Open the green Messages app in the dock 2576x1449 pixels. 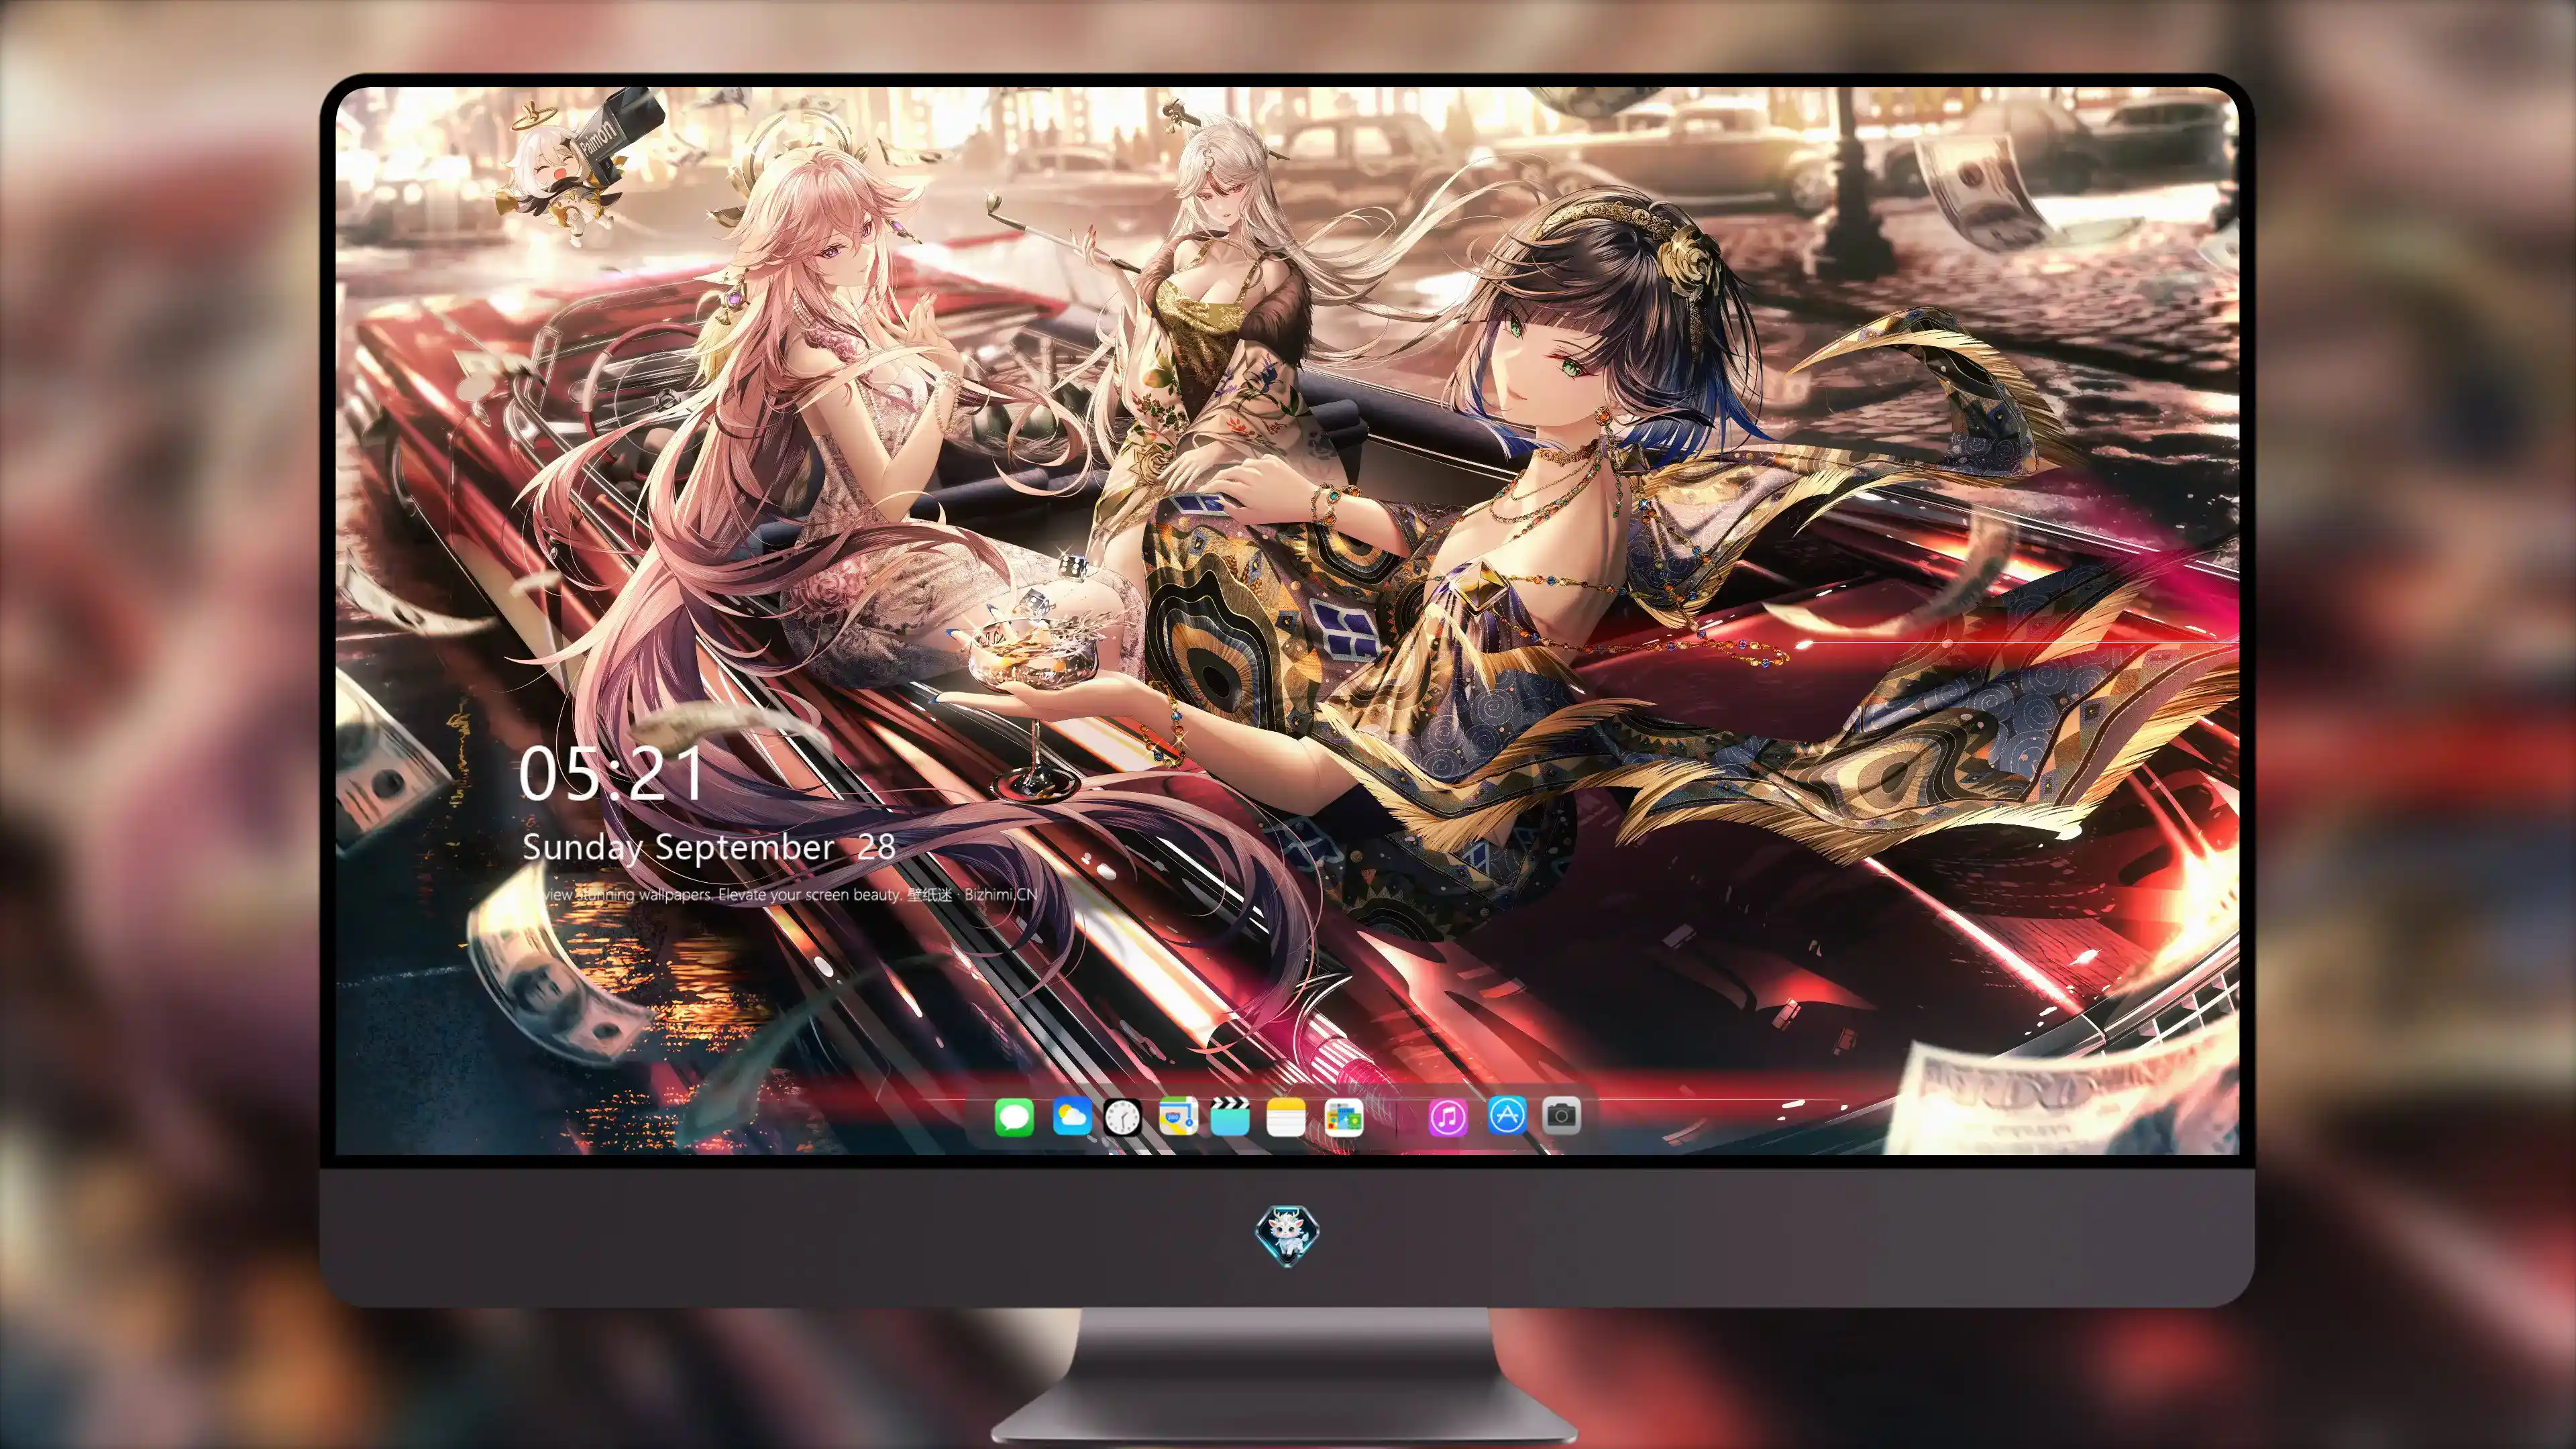[x=1014, y=1117]
